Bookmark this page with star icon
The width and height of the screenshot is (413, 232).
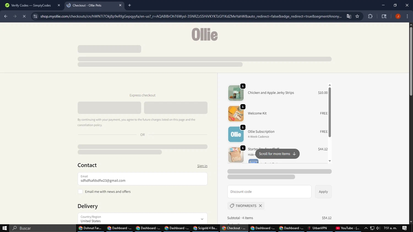pyautogui.click(x=357, y=16)
